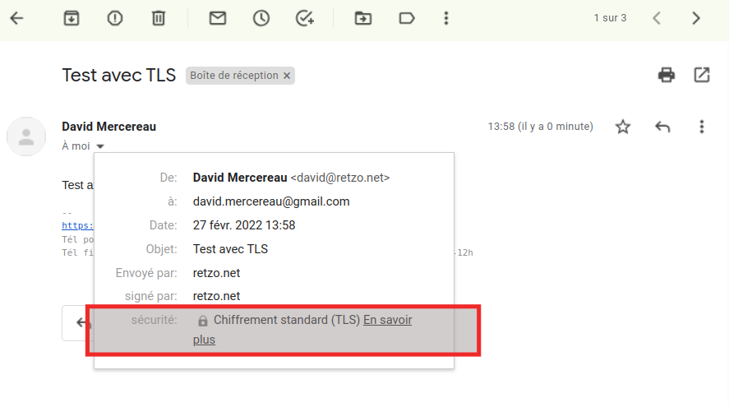729x407 pixels.
Task: Snooze this email with clock icon
Action: tap(261, 18)
